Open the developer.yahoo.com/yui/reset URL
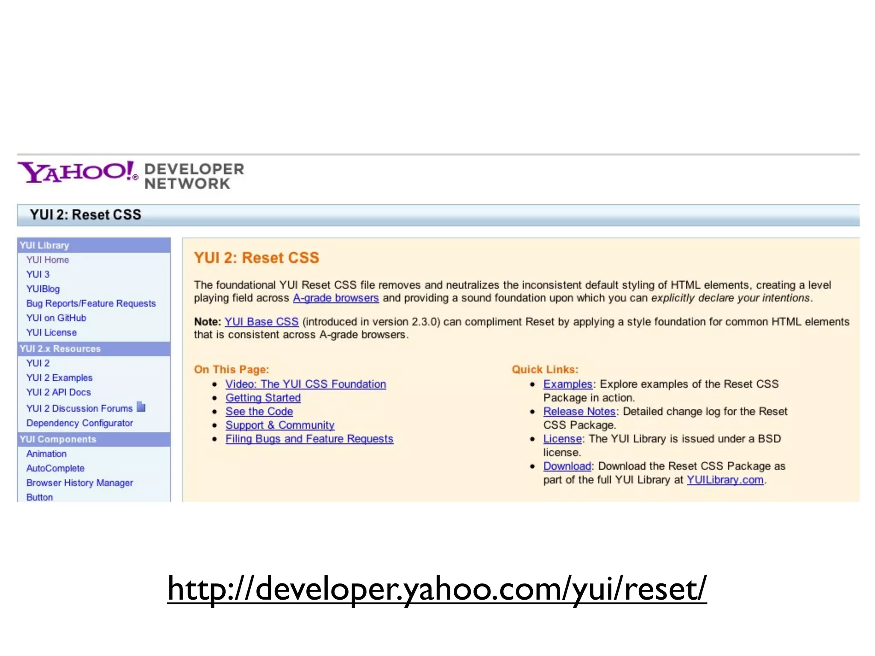The image size is (875, 656). [437, 589]
